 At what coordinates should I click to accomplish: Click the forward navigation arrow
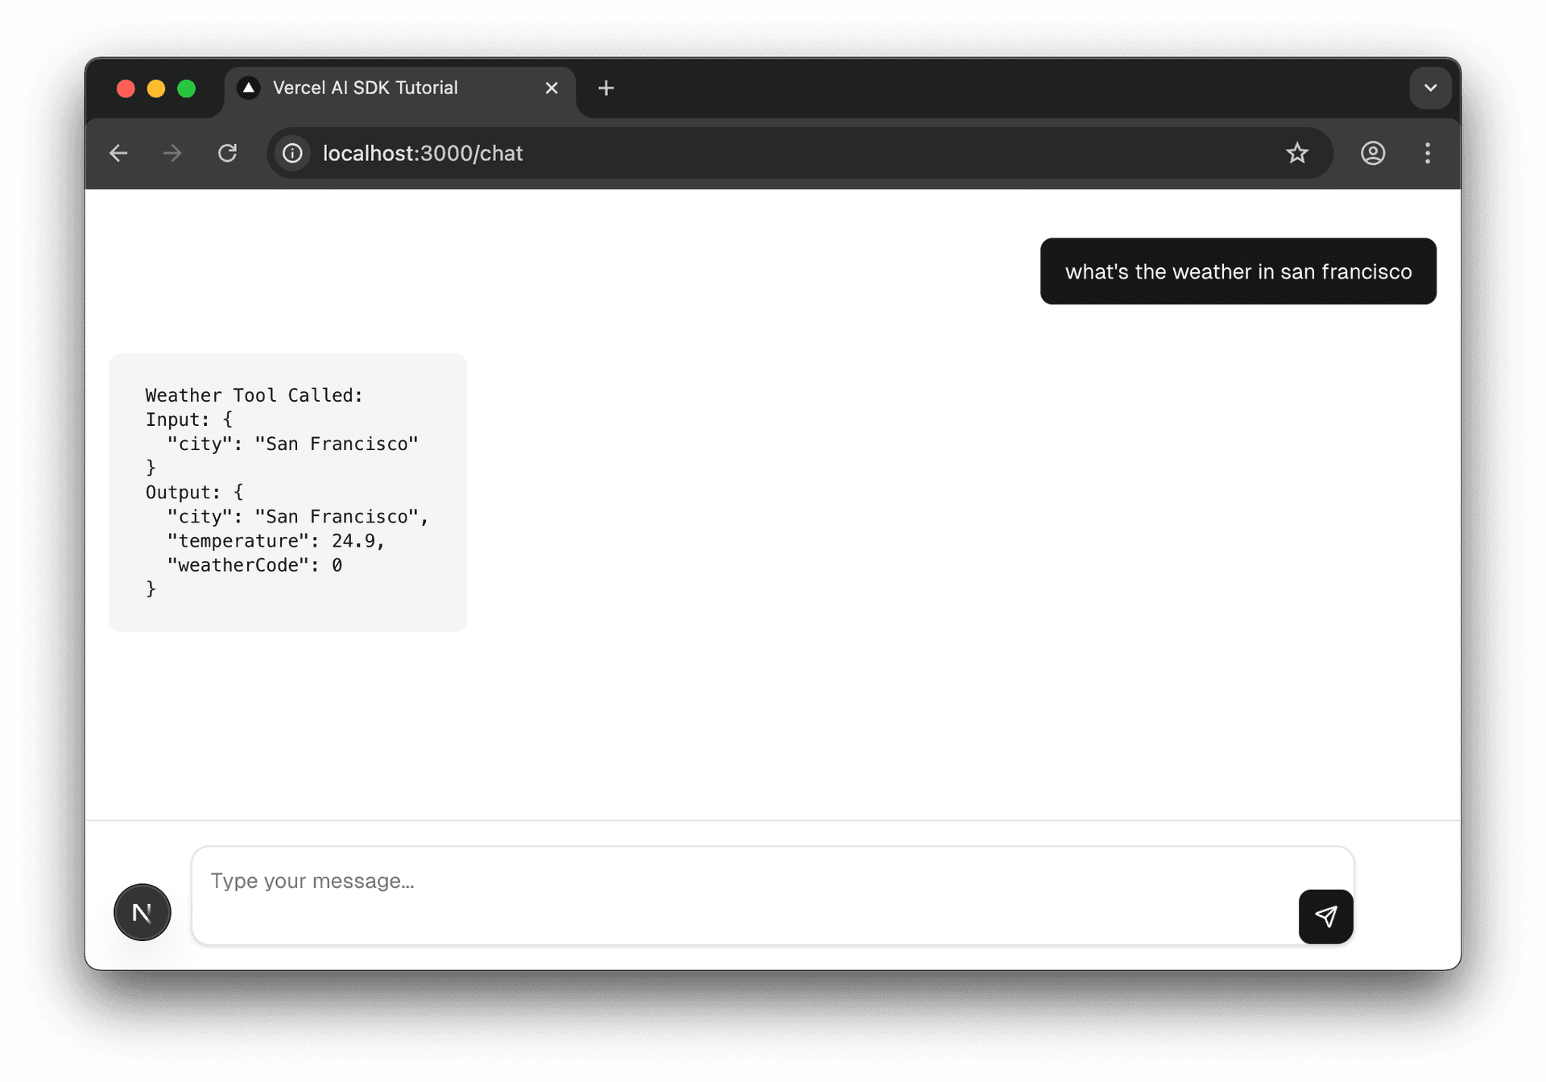click(172, 153)
